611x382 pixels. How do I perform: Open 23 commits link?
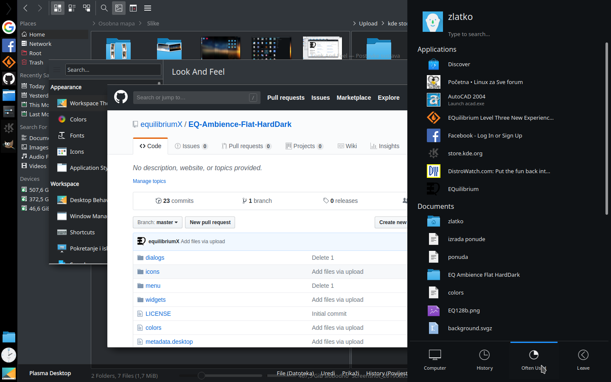[174, 201]
